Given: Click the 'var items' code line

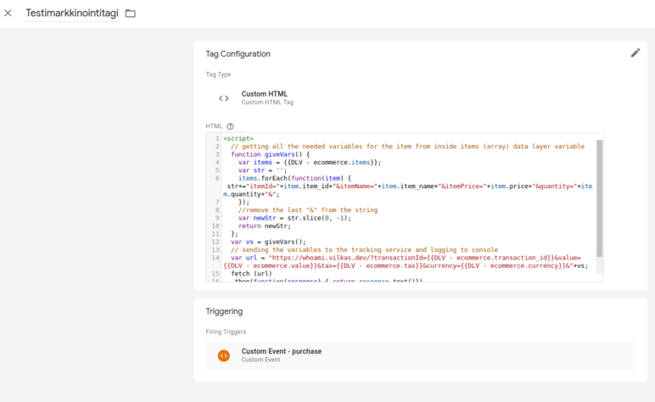Looking at the screenshot, I should coord(310,162).
